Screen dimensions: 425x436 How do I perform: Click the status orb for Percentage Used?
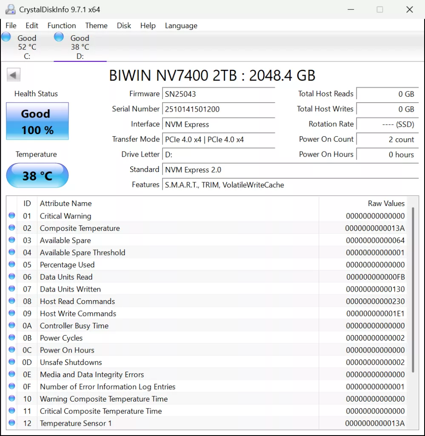click(11, 264)
